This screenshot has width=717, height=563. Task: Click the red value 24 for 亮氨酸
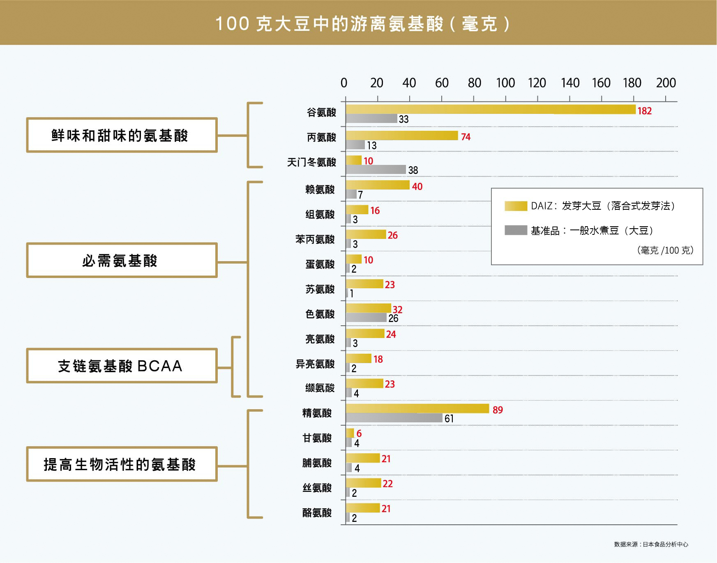(x=391, y=334)
